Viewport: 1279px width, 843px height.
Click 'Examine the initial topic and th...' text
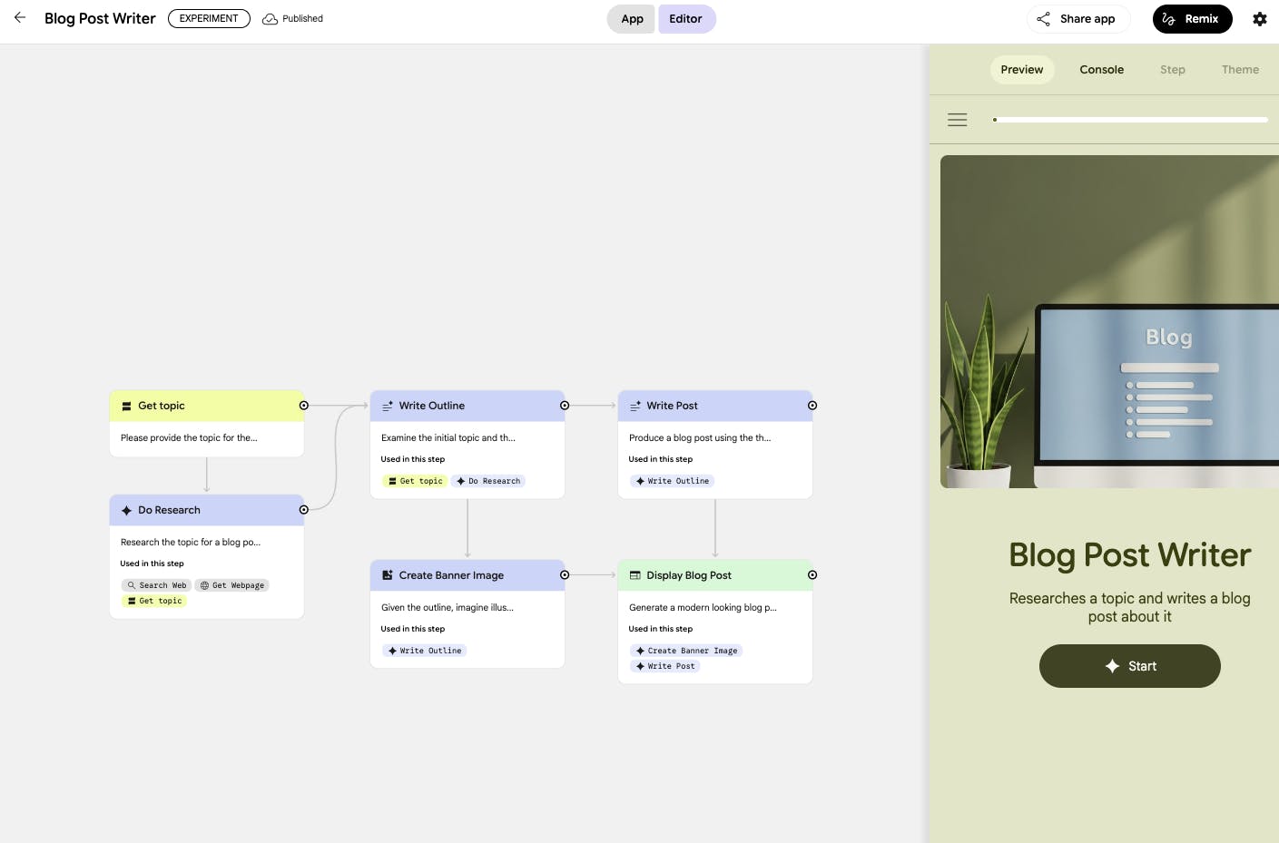[x=448, y=437]
